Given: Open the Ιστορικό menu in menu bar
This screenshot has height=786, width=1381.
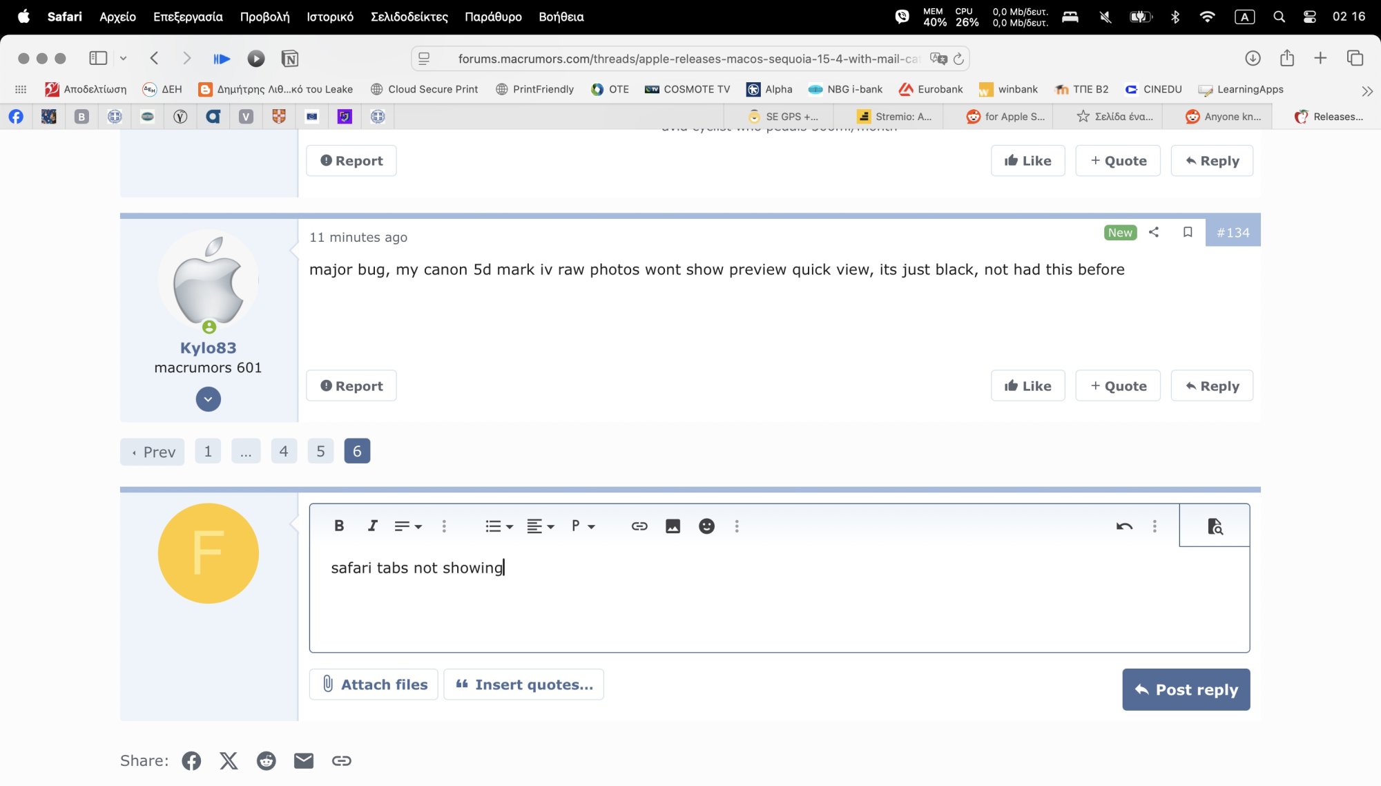Looking at the screenshot, I should coord(330,17).
